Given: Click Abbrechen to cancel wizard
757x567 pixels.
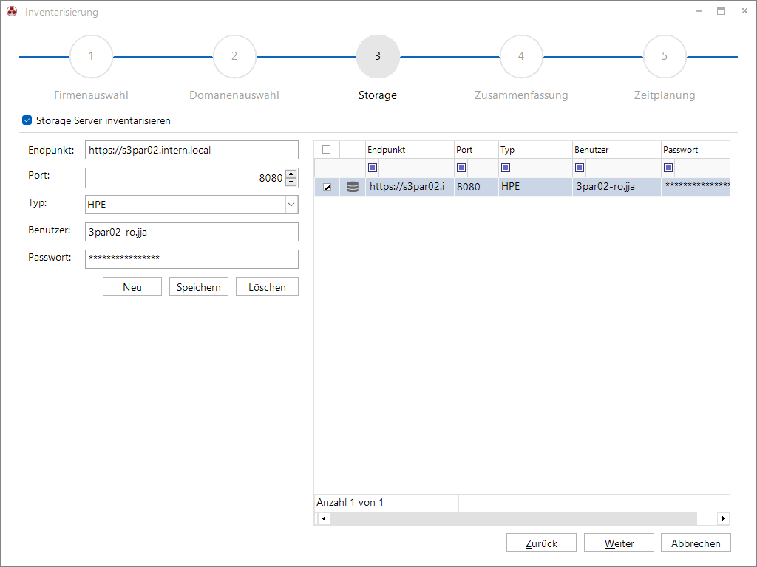Looking at the screenshot, I should 696,543.
